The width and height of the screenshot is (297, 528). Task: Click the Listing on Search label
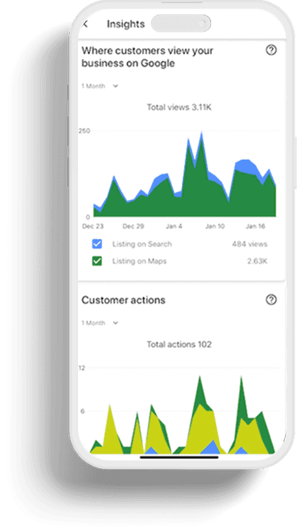142,244
